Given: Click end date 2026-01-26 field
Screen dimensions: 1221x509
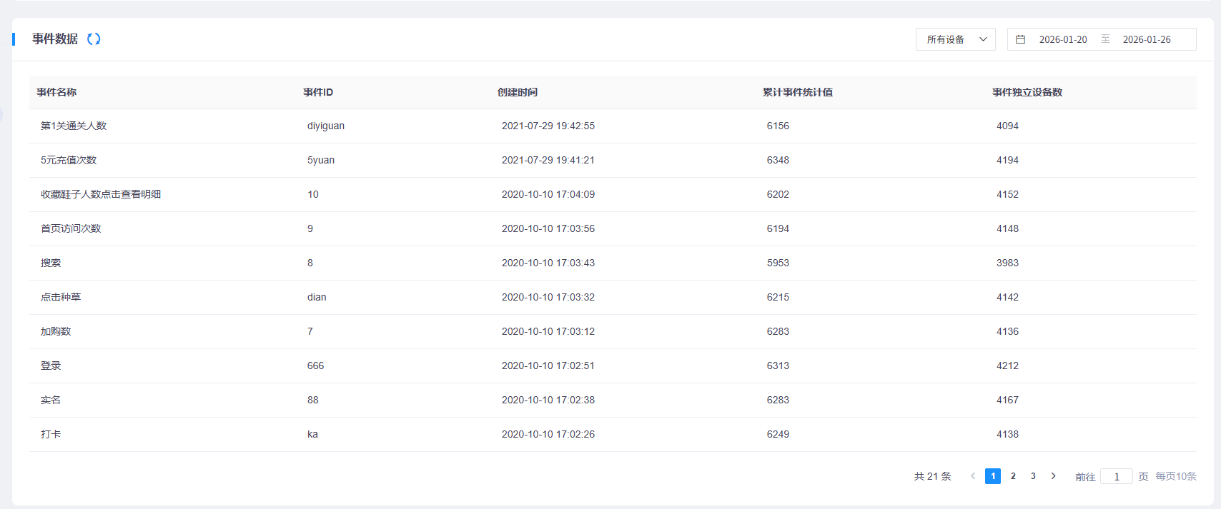Looking at the screenshot, I should coord(1147,39).
